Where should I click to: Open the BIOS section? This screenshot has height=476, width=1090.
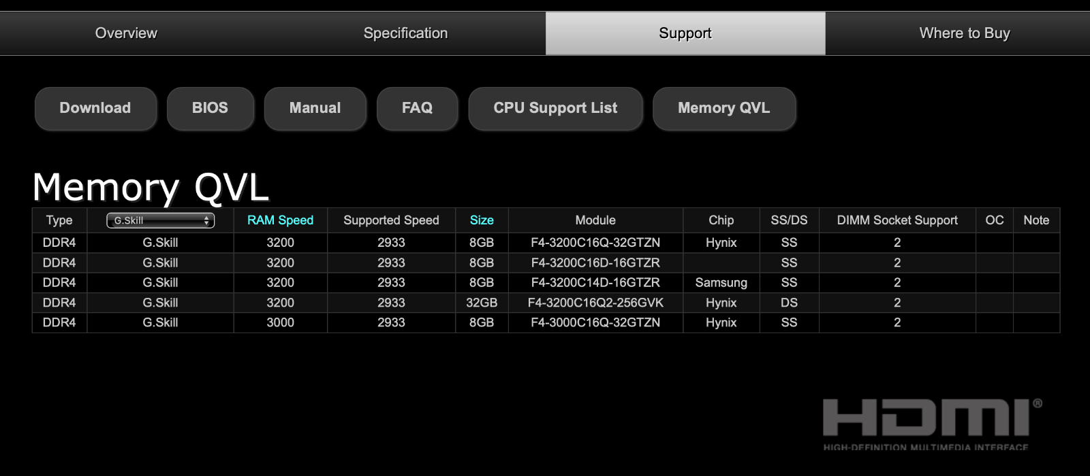tap(210, 108)
